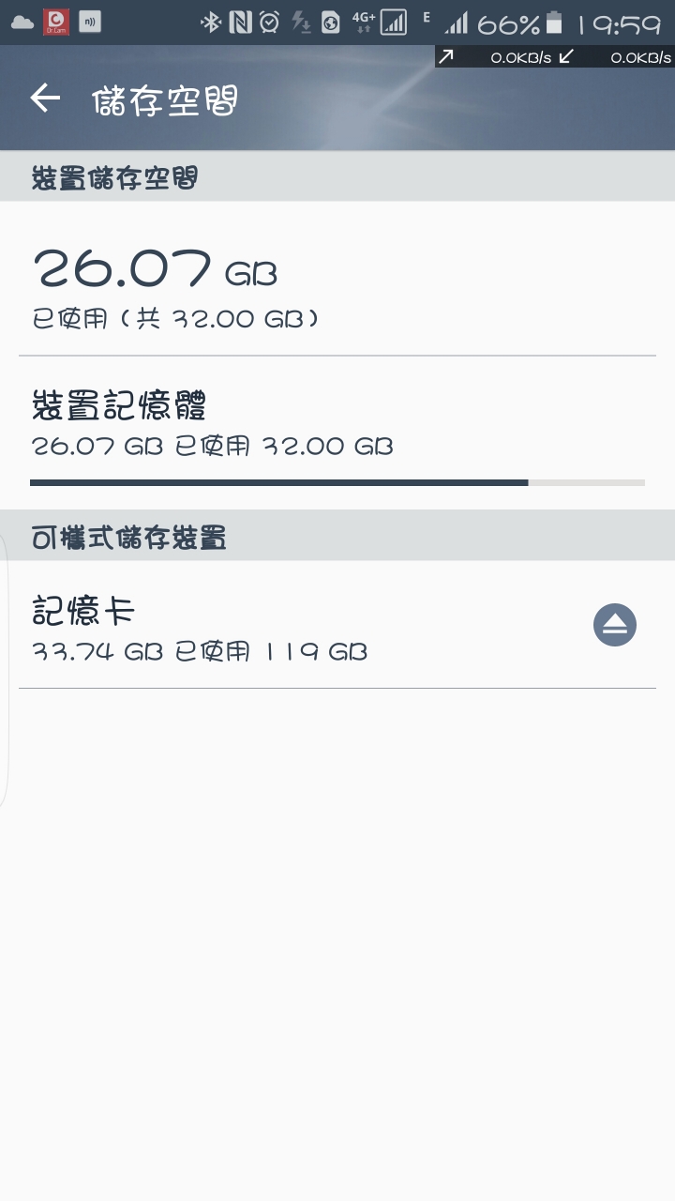The image size is (675, 1201).
Task: Tap the 26.07 GB used total
Action: (155, 270)
